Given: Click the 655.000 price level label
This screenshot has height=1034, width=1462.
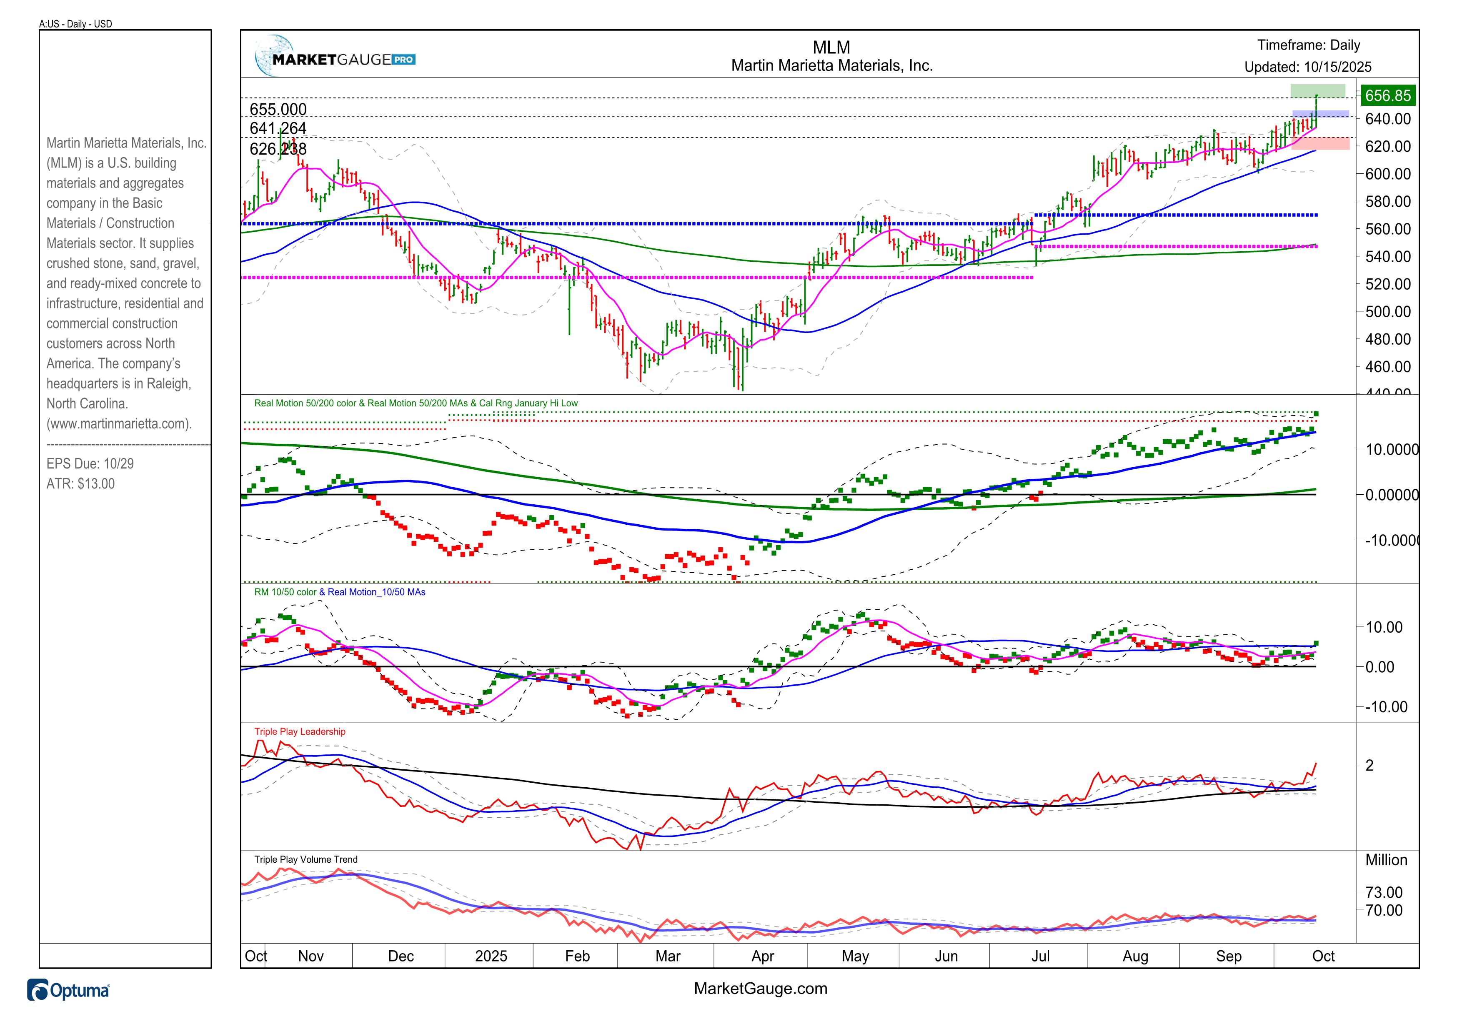Looking at the screenshot, I should point(278,109).
